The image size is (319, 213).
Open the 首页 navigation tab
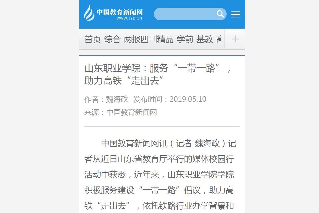pos(93,39)
